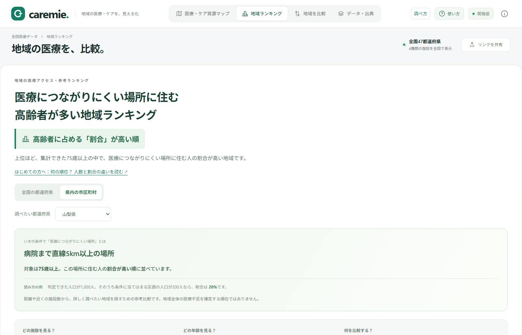
Task: Open the はじめての方へ guide link
Action: (x=71, y=172)
